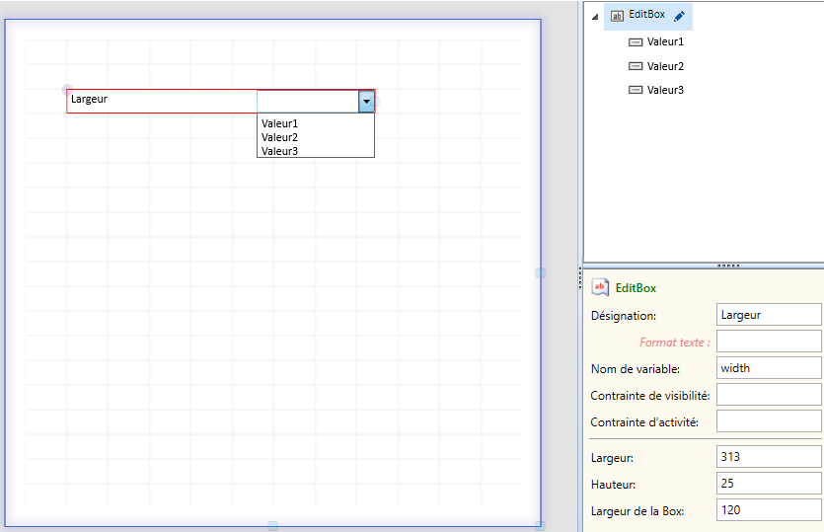The width and height of the screenshot is (824, 532).
Task: Open the Largeur combo box arrow
Action: click(x=366, y=102)
